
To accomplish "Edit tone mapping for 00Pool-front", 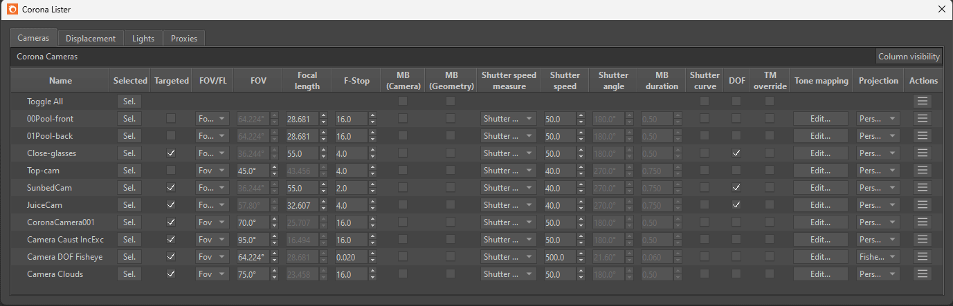I will click(x=820, y=119).
